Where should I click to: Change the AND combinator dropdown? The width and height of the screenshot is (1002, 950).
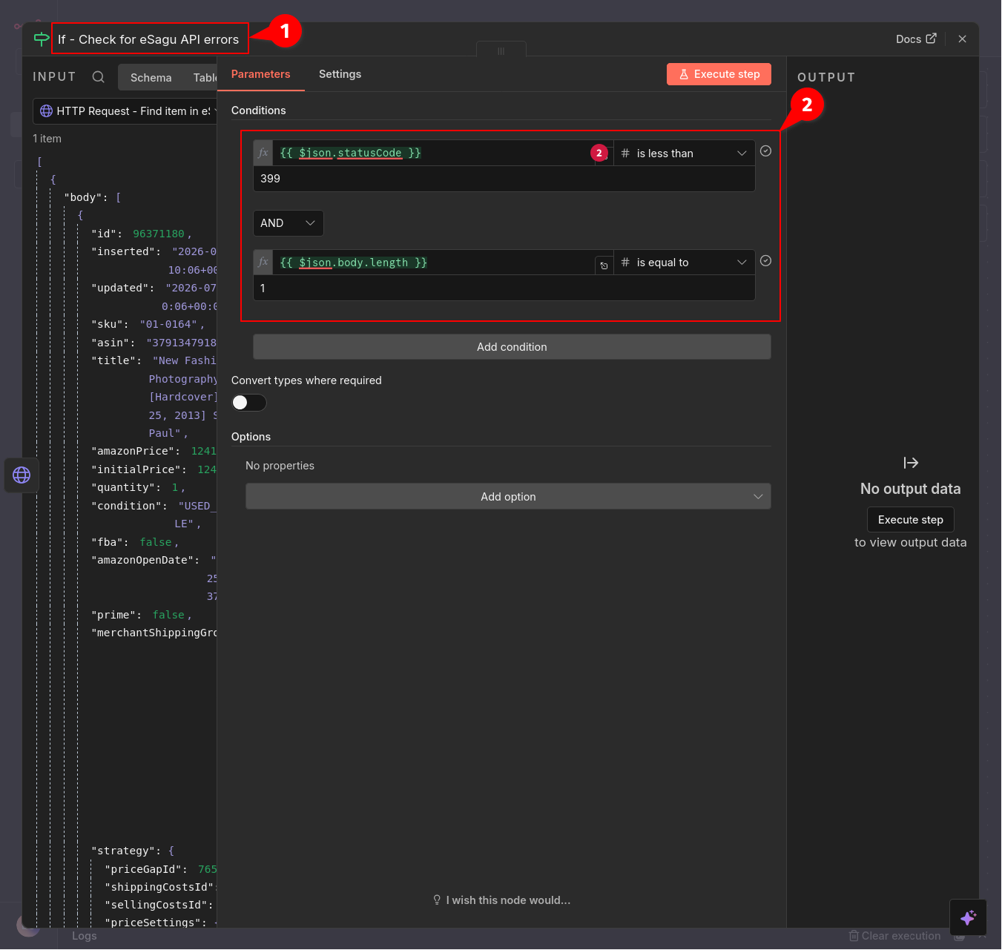click(x=289, y=223)
